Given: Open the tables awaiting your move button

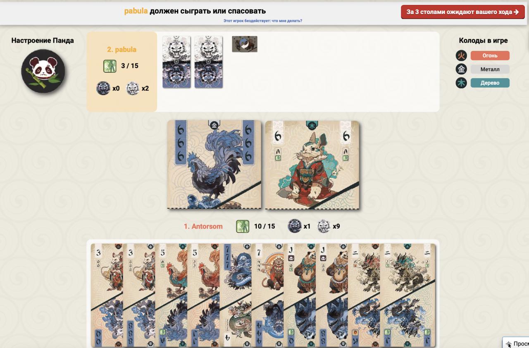Looking at the screenshot, I should coord(462,12).
